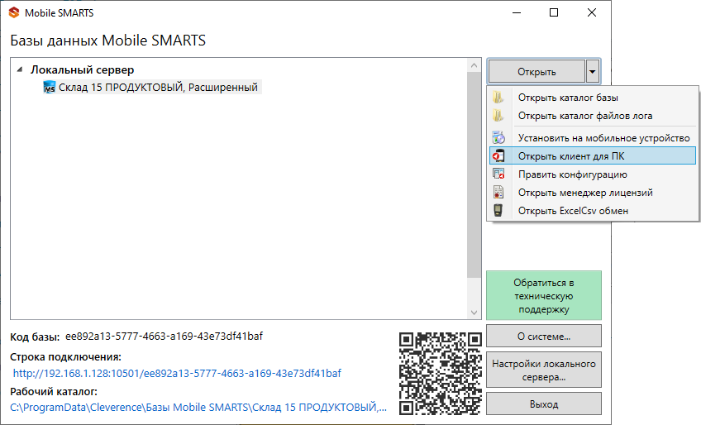The width and height of the screenshot is (701, 425).
Task: Select Править конфигурацию menu item
Action: point(592,174)
